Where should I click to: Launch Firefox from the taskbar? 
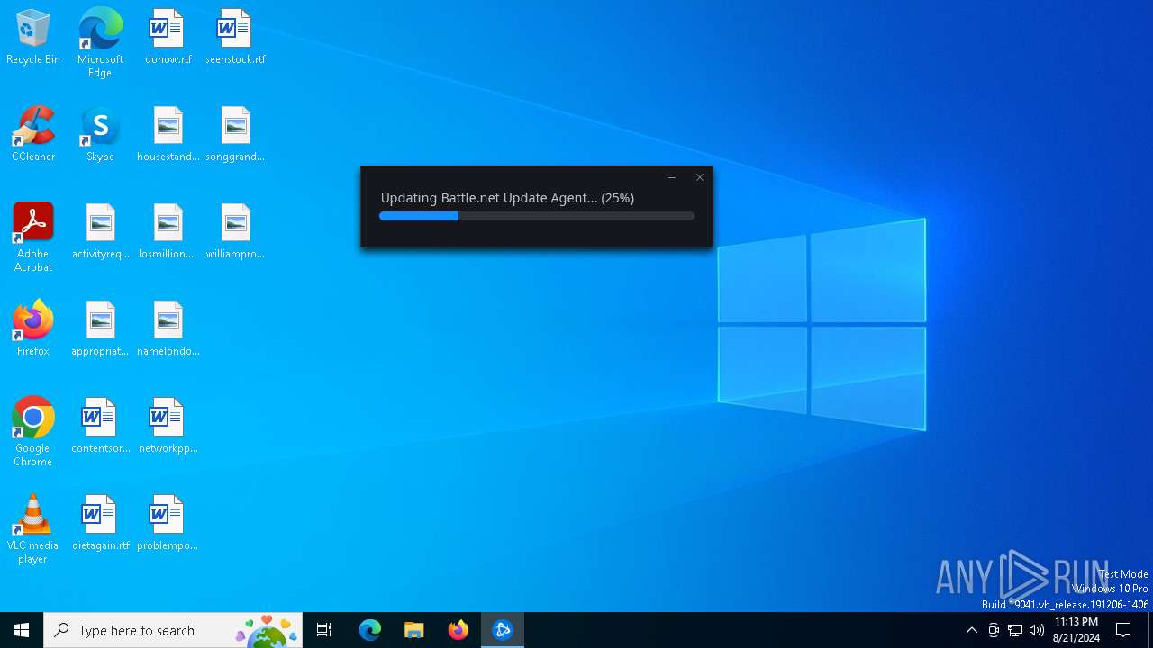pos(458,630)
